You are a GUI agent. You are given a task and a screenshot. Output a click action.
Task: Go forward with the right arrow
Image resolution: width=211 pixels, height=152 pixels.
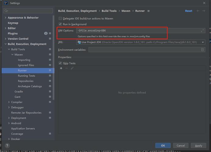(204, 11)
